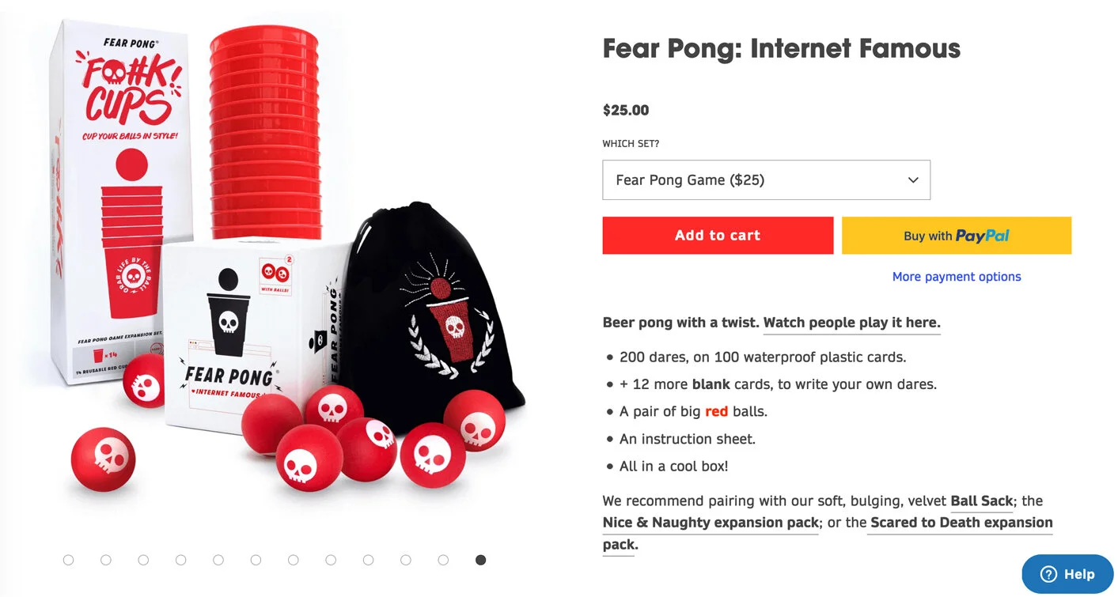
Task: Select the fourth image carousel dot
Action: click(x=181, y=560)
